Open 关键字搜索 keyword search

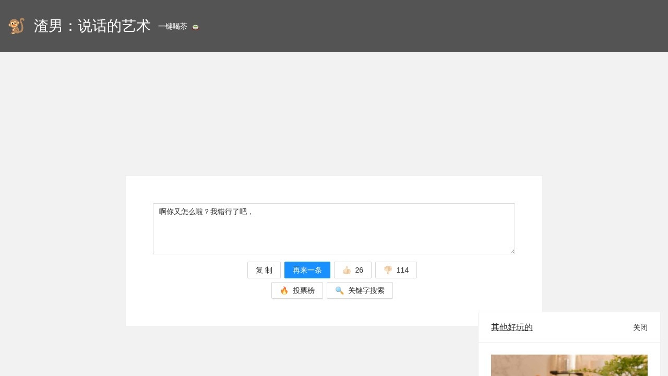click(360, 290)
